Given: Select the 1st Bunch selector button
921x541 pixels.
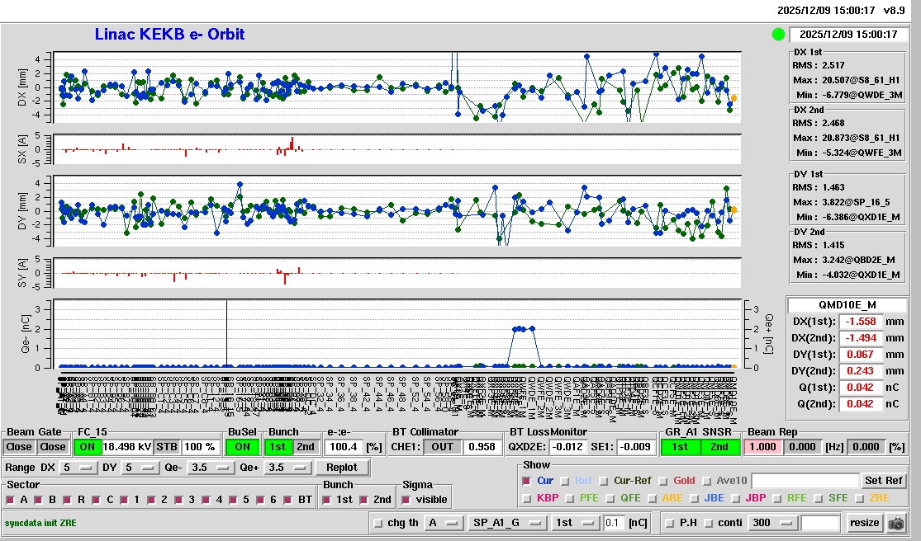Looking at the screenshot, I should [x=278, y=446].
